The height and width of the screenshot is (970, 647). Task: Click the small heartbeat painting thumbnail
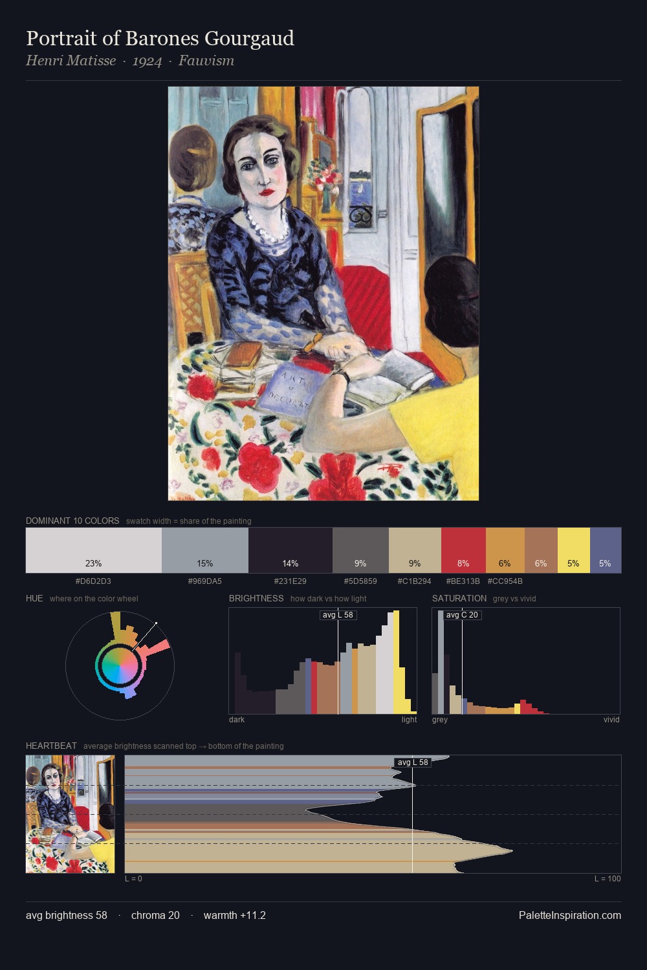[x=70, y=814]
